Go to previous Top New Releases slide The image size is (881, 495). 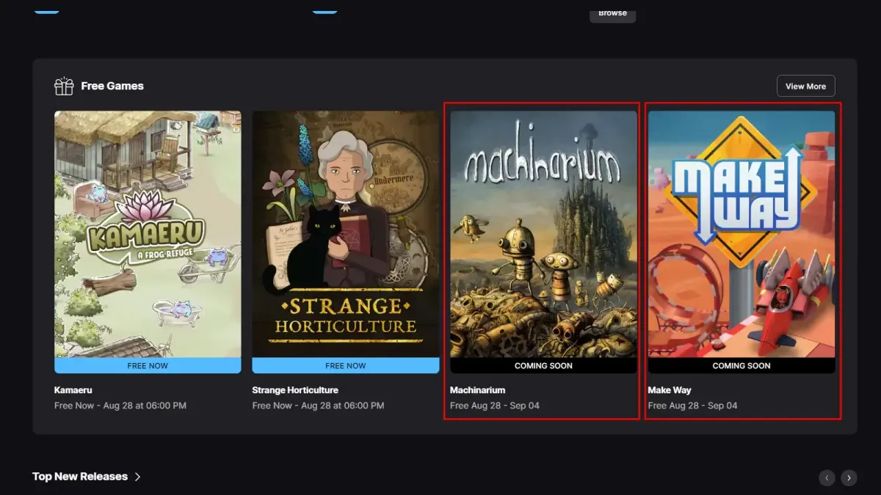click(x=827, y=477)
